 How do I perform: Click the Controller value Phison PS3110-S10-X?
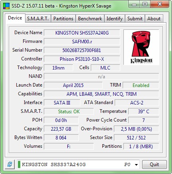coord(82,59)
